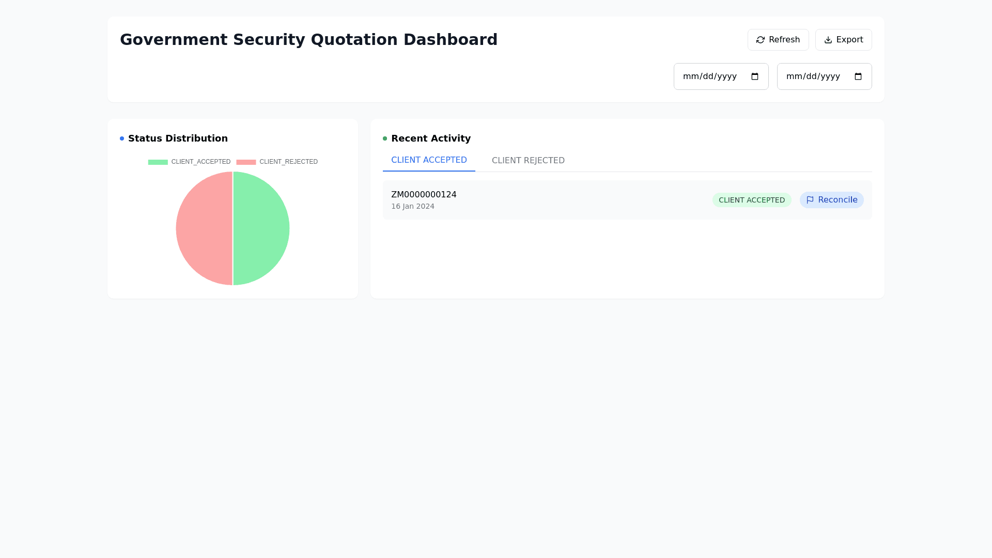
Task: Click the green accepted pie slice
Action: pyautogui.click(x=261, y=228)
